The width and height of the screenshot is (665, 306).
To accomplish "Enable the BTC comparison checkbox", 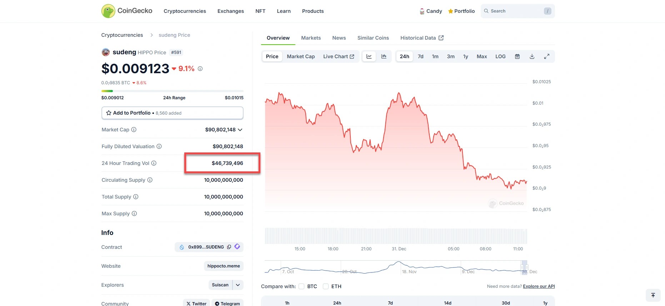I will [x=301, y=286].
